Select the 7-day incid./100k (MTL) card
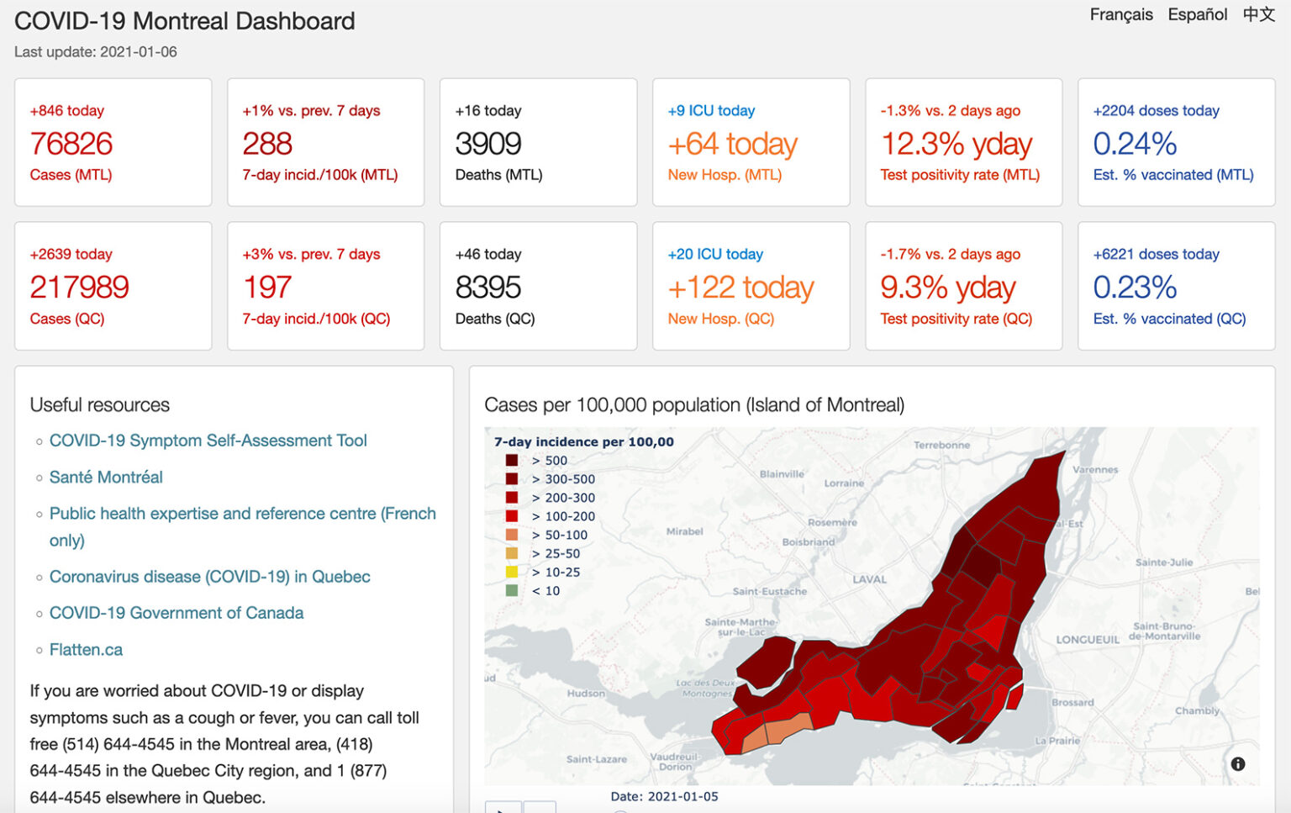Screen dimensions: 1291x813 [326, 142]
